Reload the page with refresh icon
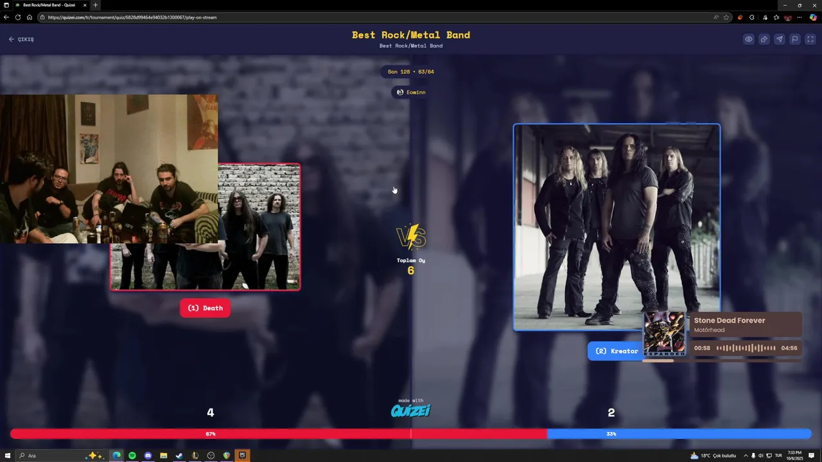This screenshot has width=822, height=462. [18, 17]
